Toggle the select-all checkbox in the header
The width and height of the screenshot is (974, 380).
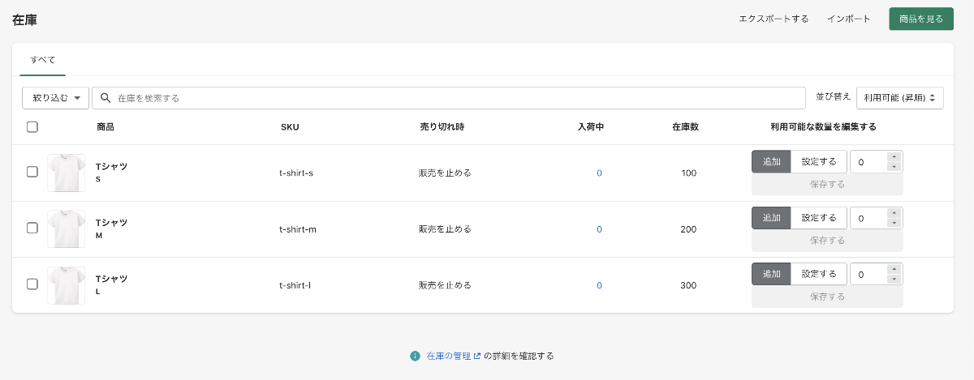(x=32, y=126)
